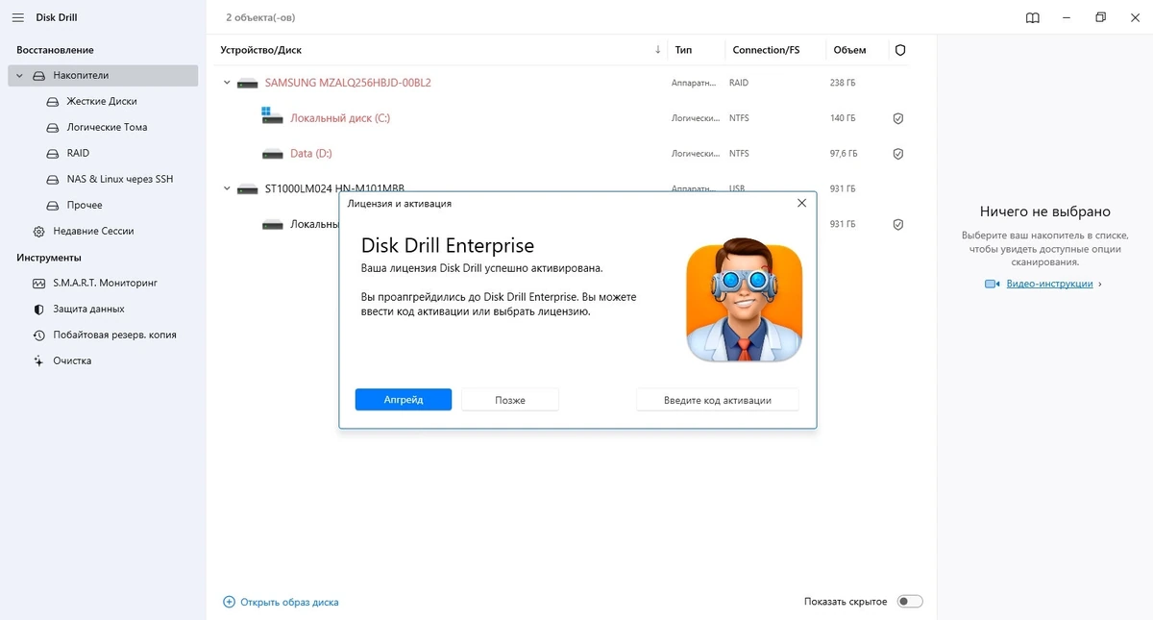Open the book icon in title bar
Image resolution: width=1153 pixels, height=620 pixels.
click(1033, 17)
